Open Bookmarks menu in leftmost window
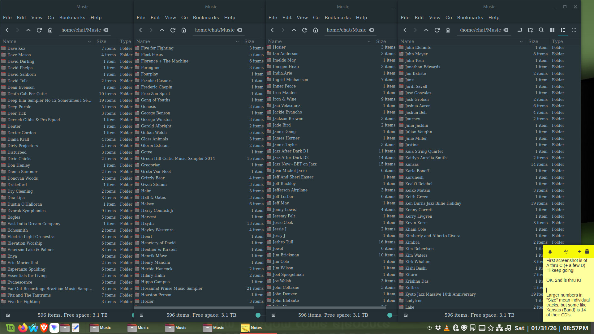This screenshot has height=334, width=594. point(72,18)
